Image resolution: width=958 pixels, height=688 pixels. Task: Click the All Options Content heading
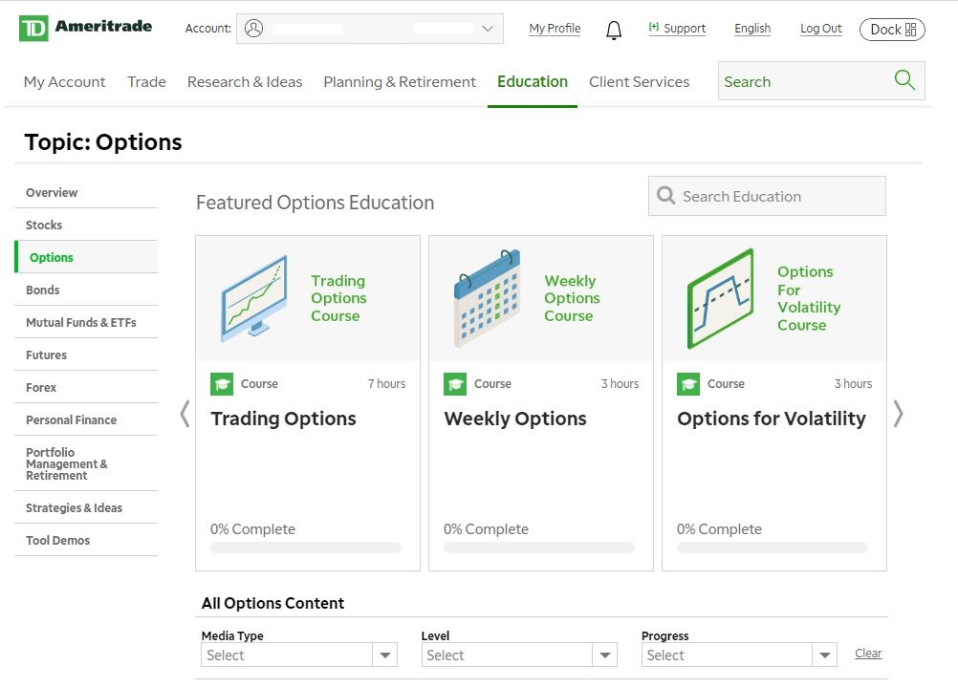point(272,603)
